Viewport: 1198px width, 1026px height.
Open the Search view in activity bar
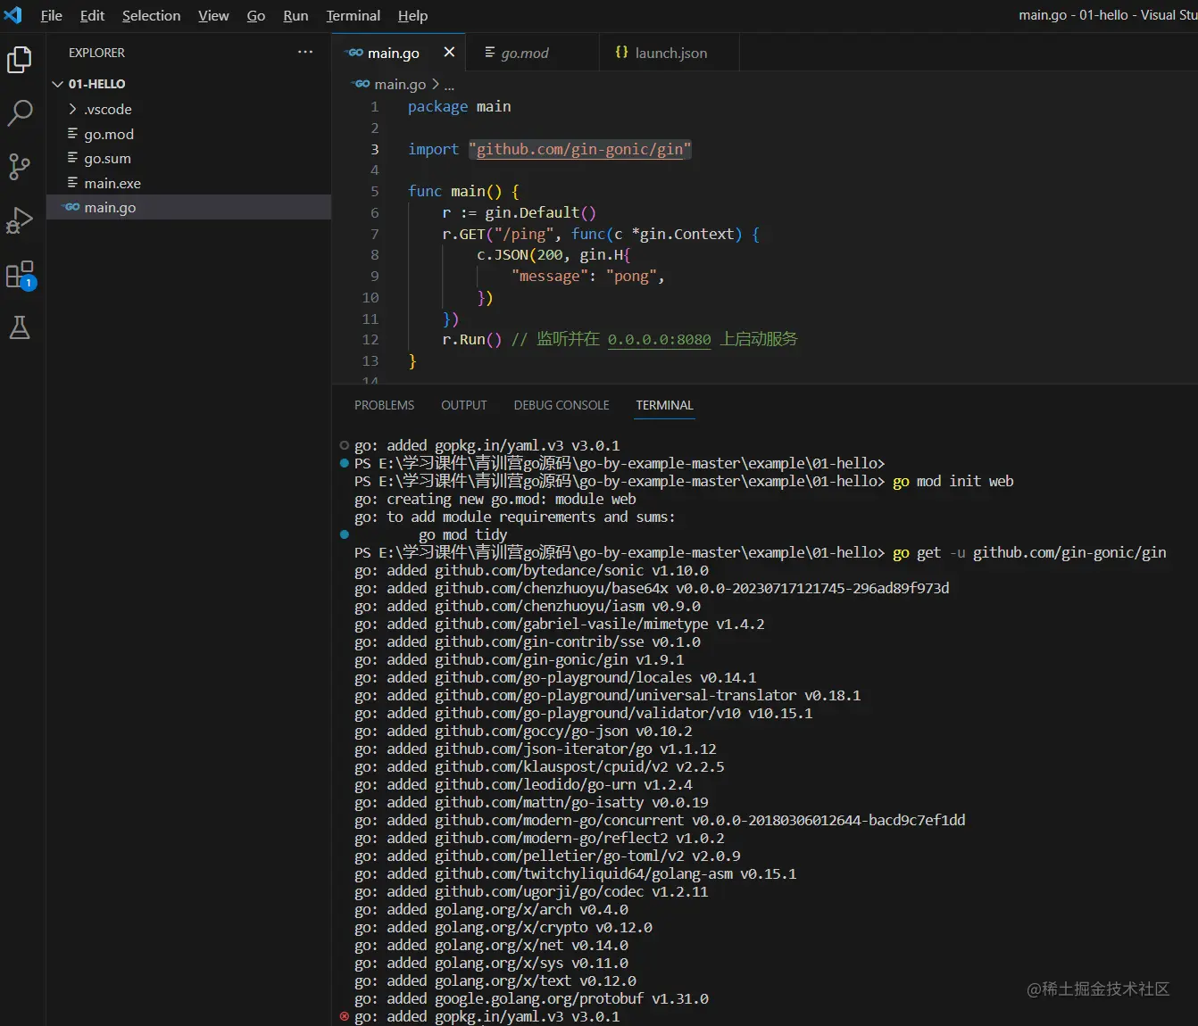pyautogui.click(x=20, y=113)
